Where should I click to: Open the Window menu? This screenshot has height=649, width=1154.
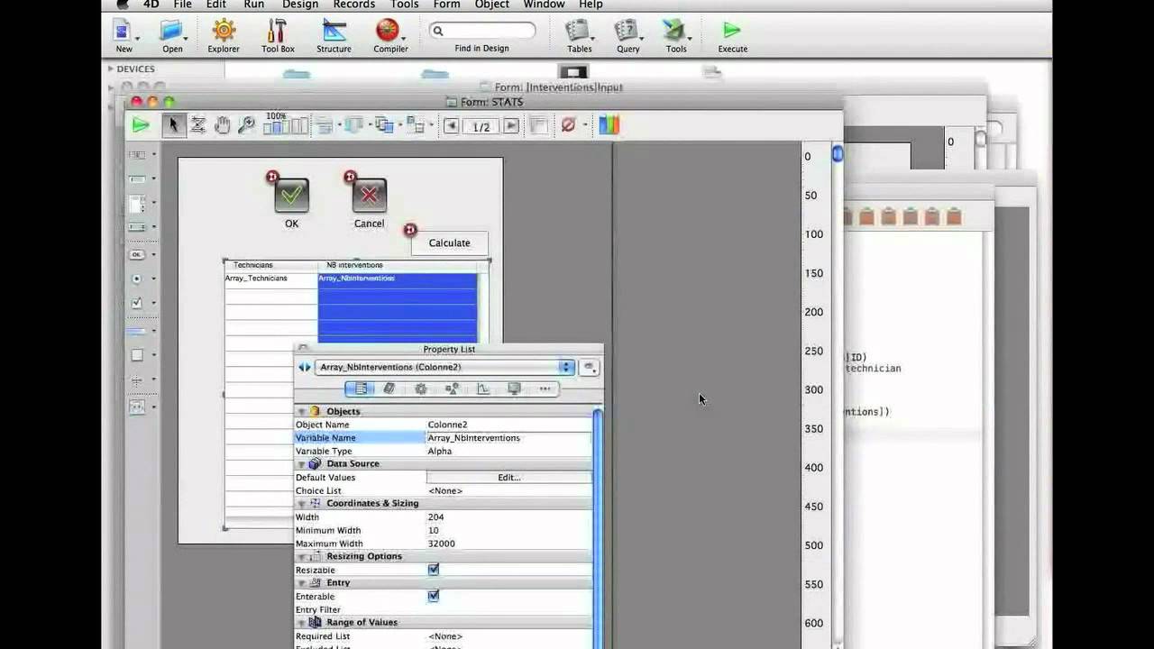[x=544, y=5]
